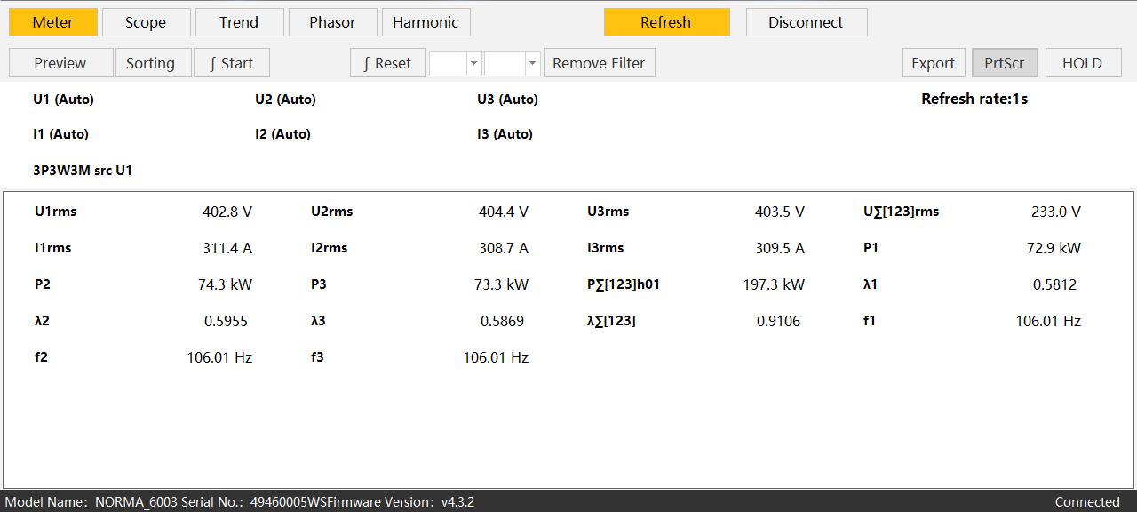Click the ∫ Start integration button
The width and height of the screenshot is (1137, 512).
coord(231,63)
